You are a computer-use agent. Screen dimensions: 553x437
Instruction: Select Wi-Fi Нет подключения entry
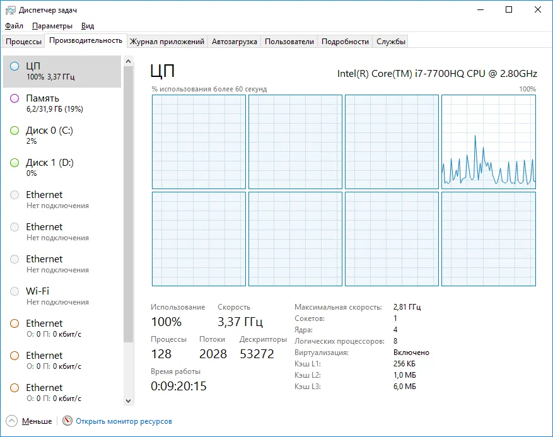(x=62, y=296)
